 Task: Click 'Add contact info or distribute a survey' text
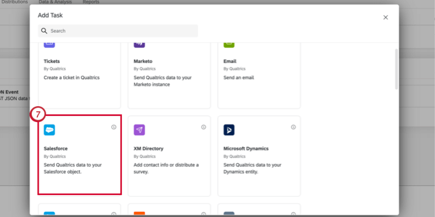(x=166, y=168)
